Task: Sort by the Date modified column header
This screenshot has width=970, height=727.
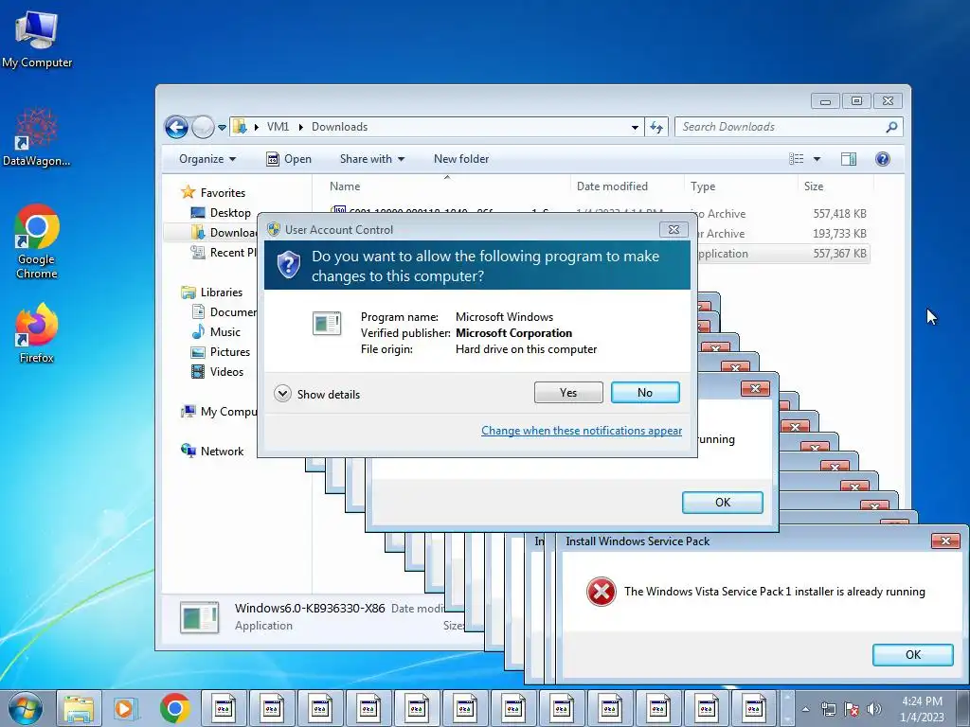Action: coord(612,186)
